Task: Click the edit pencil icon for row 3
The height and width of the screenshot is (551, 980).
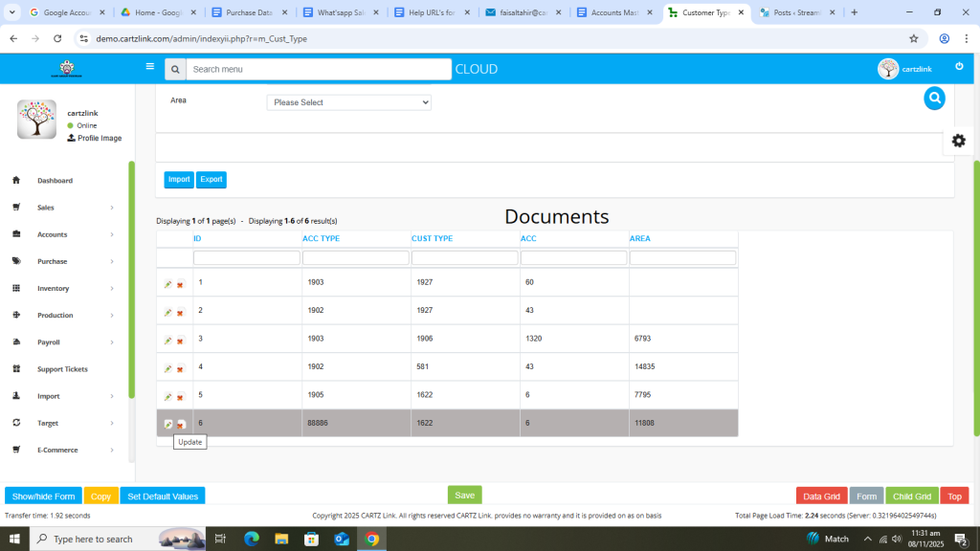Action: pyautogui.click(x=168, y=341)
